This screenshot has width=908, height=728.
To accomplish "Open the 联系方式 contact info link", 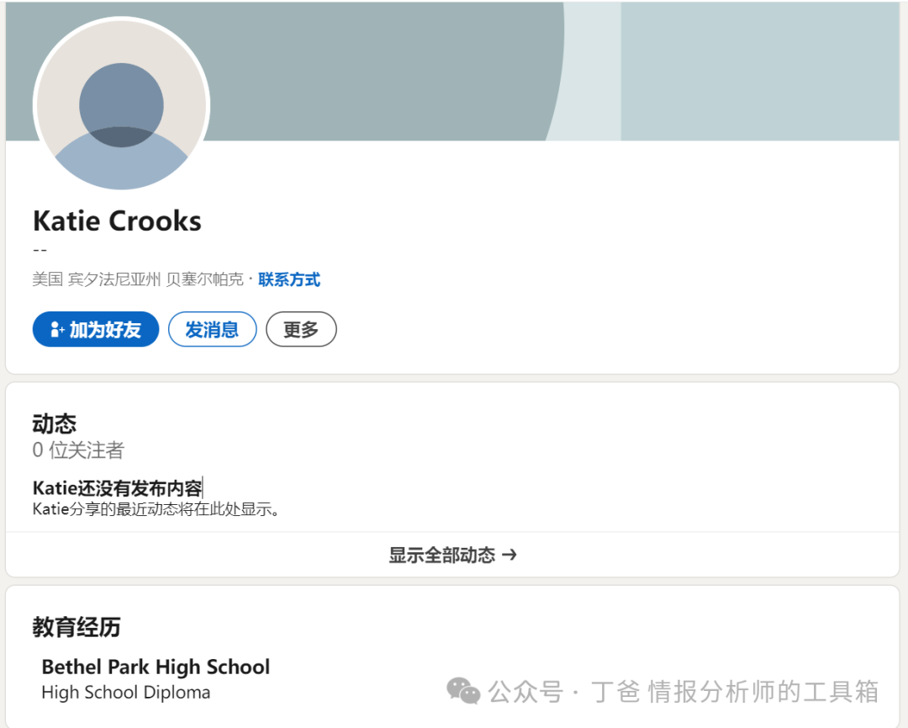I will pyautogui.click(x=289, y=280).
